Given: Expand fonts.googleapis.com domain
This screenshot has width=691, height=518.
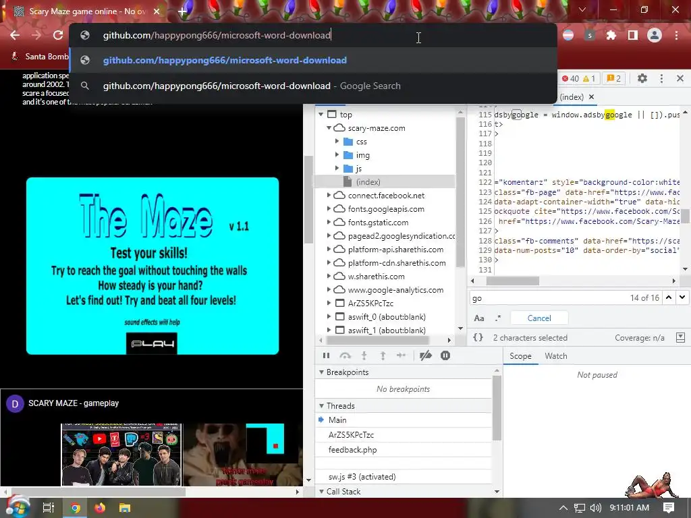Looking at the screenshot, I should click(x=329, y=209).
